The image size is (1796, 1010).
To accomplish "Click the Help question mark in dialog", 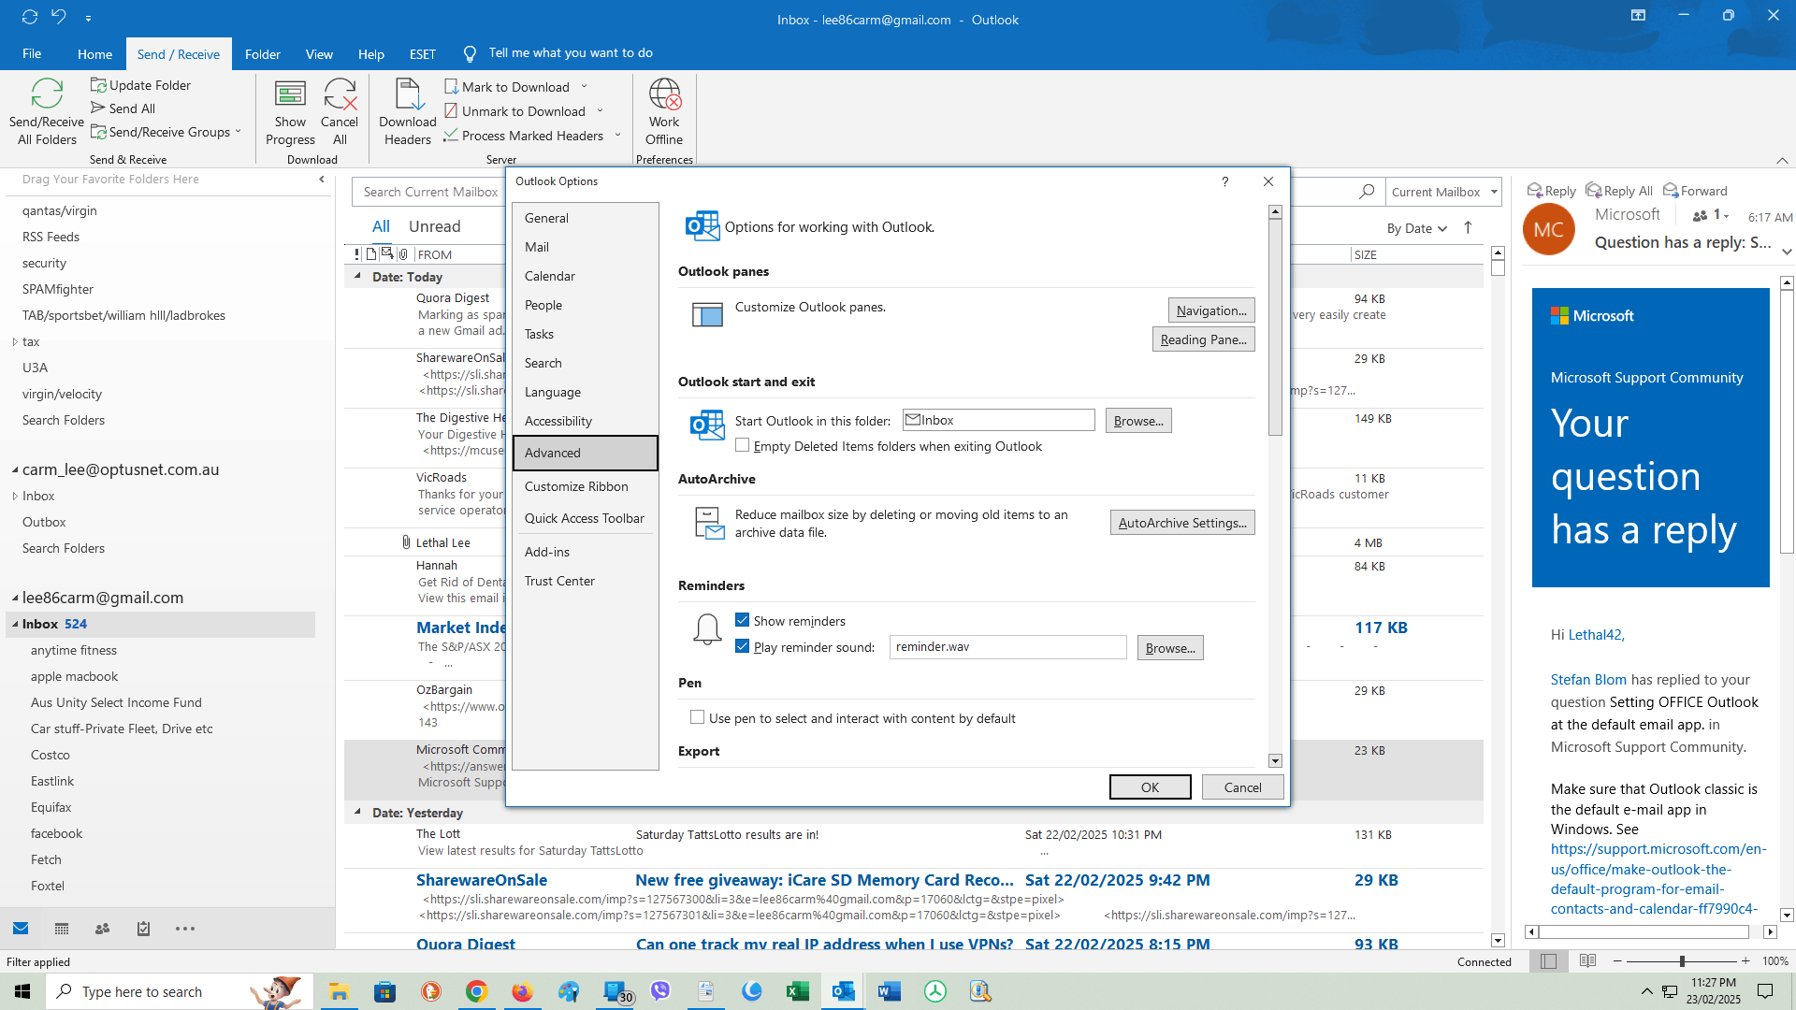I will (x=1224, y=181).
